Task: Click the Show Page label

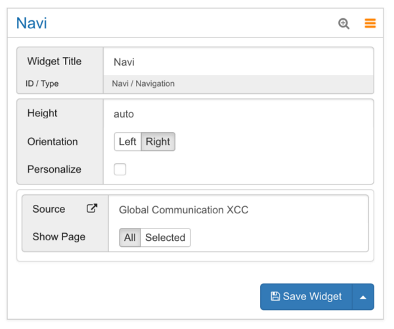Action: (x=59, y=237)
